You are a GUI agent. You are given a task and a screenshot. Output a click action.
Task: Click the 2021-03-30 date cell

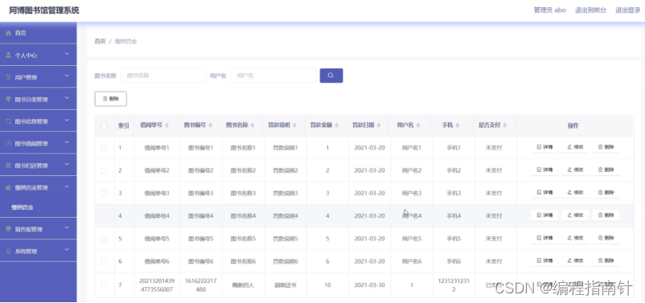369,285
